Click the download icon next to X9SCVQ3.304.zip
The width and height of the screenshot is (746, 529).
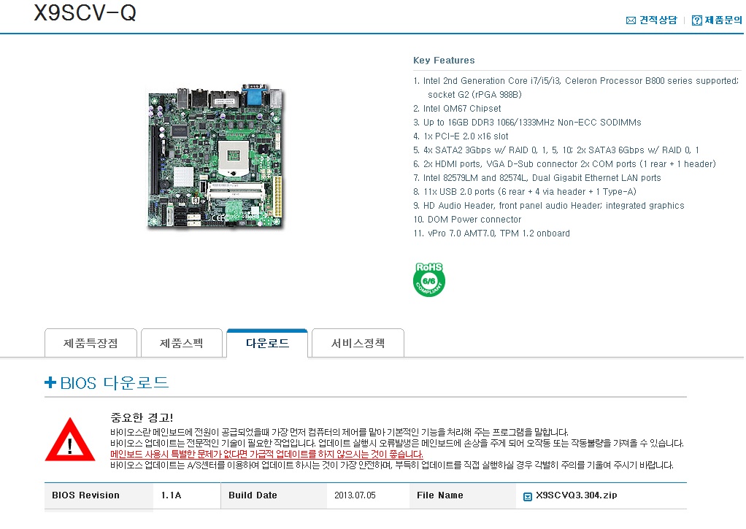click(527, 497)
